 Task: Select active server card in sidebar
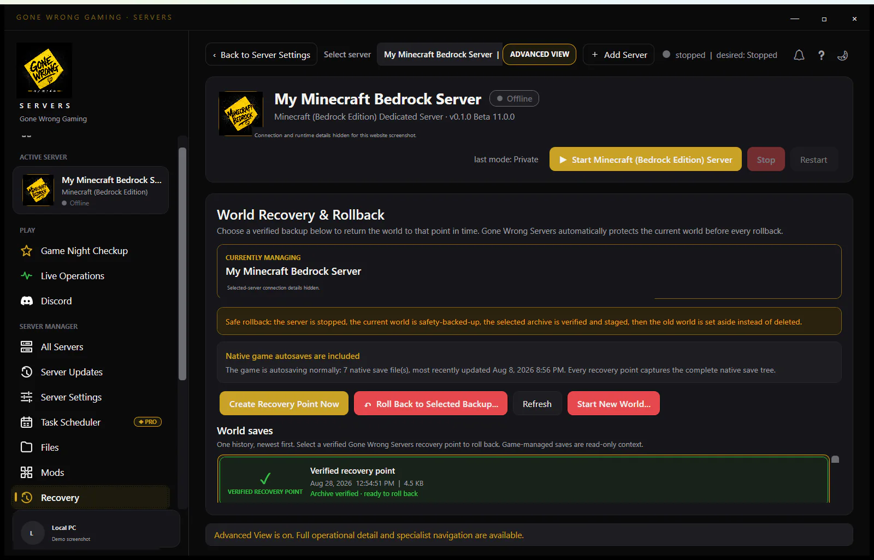(x=91, y=190)
